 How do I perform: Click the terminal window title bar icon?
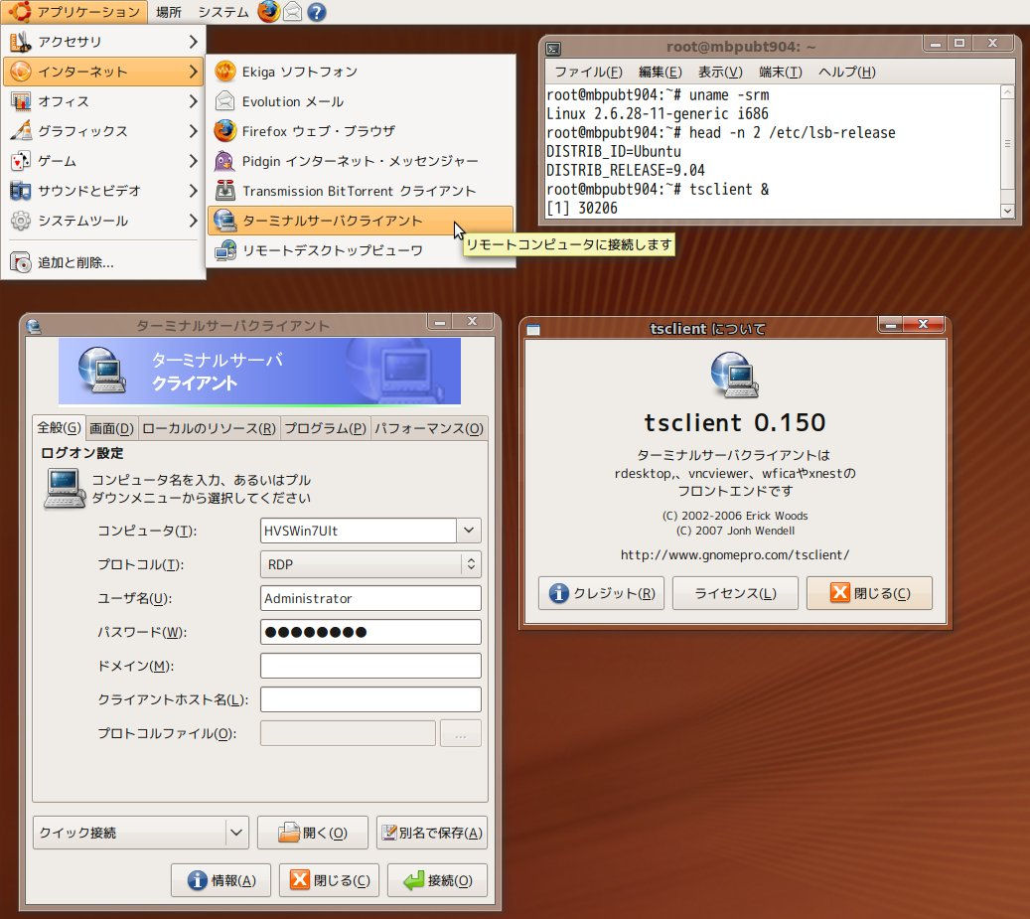pos(554,48)
